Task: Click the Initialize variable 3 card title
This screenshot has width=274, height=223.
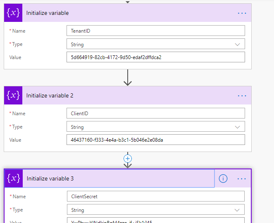Action: 50,178
